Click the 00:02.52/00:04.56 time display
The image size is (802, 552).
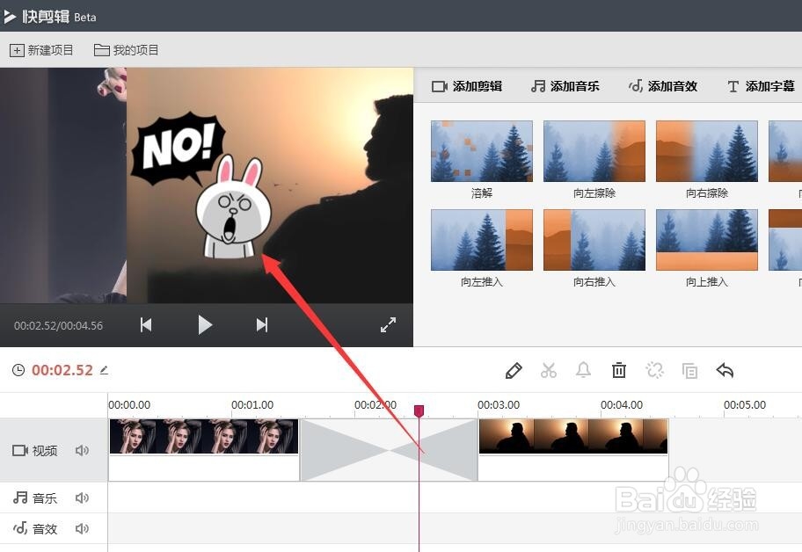click(58, 325)
